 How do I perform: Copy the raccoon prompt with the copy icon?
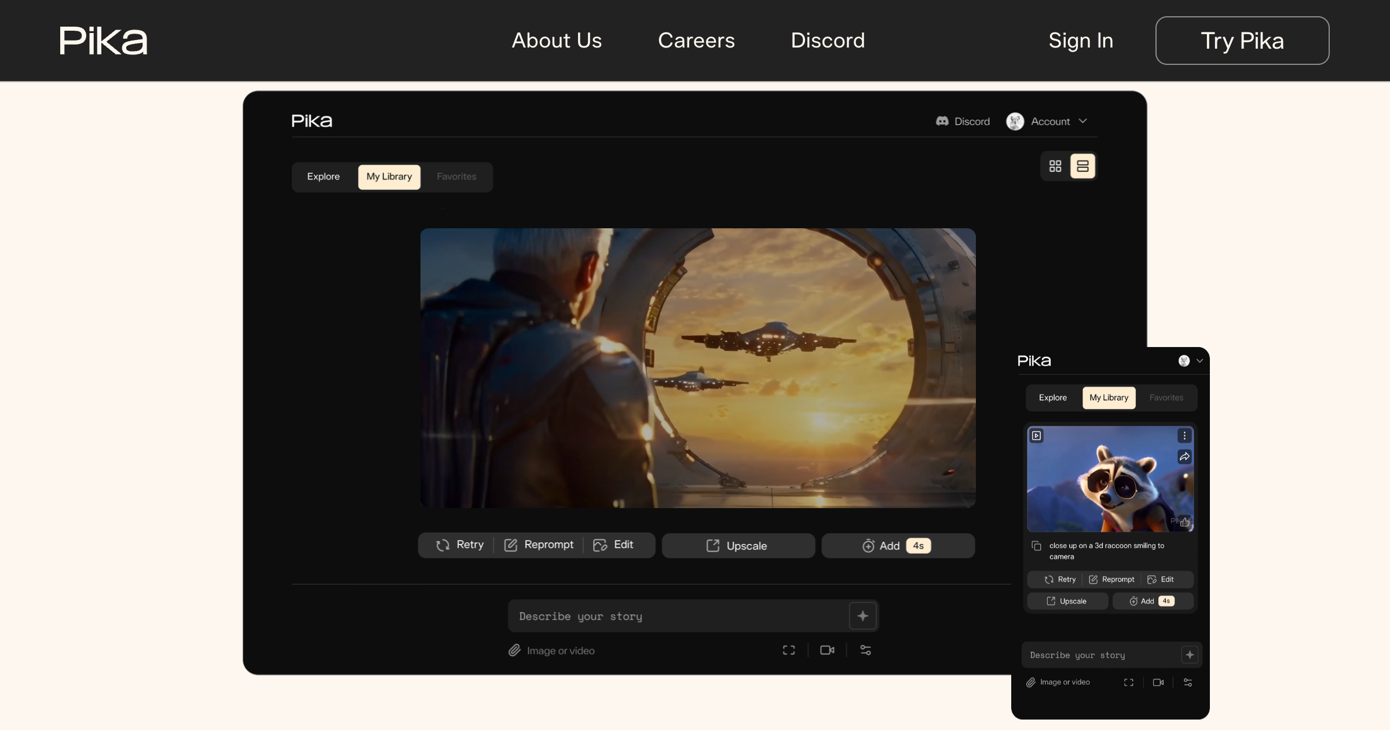point(1036,545)
